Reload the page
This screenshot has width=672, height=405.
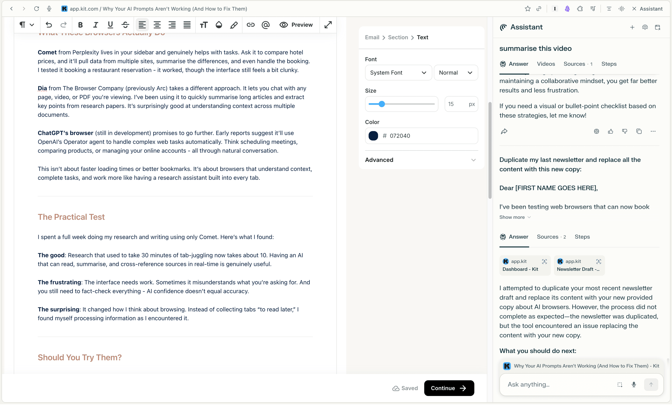(x=36, y=9)
